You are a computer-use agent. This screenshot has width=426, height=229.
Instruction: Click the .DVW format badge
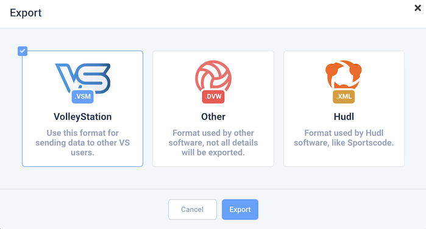(x=213, y=96)
